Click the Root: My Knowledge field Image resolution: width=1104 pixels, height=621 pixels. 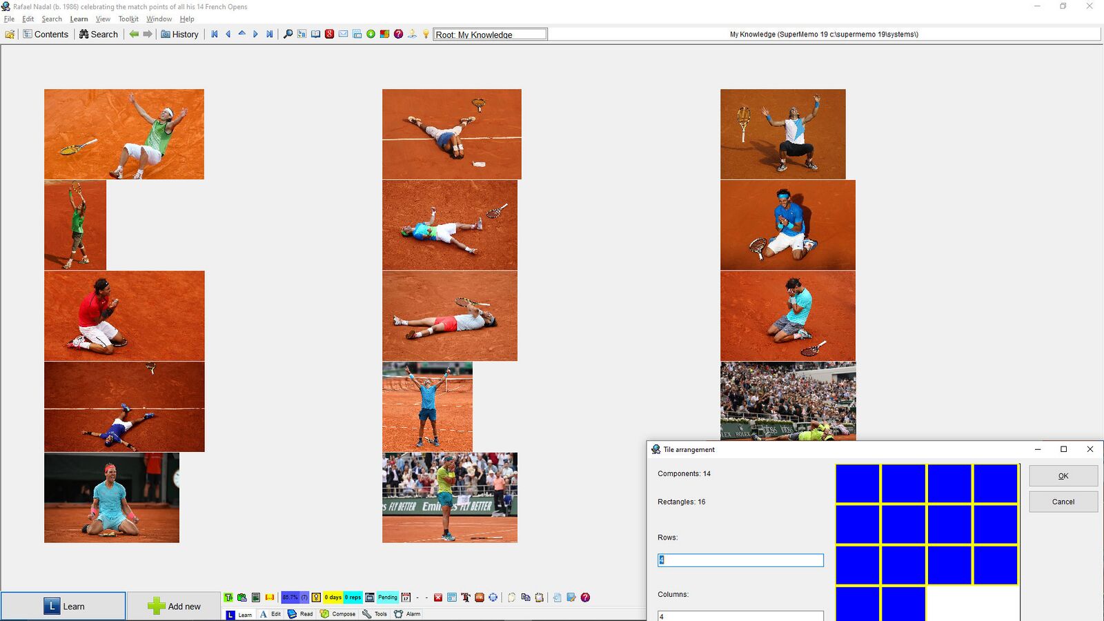coord(490,34)
